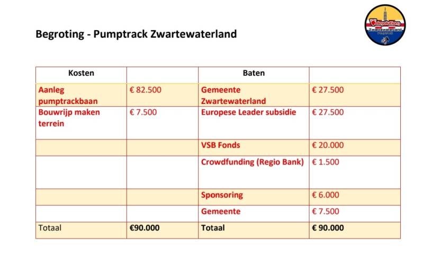Select the Baten column header
The image size is (423, 253).
(x=254, y=73)
